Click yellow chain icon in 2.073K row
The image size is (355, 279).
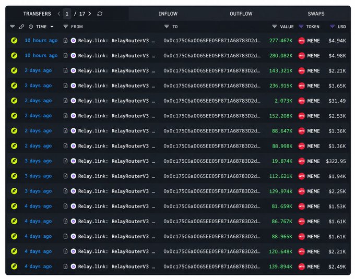tap(14, 101)
